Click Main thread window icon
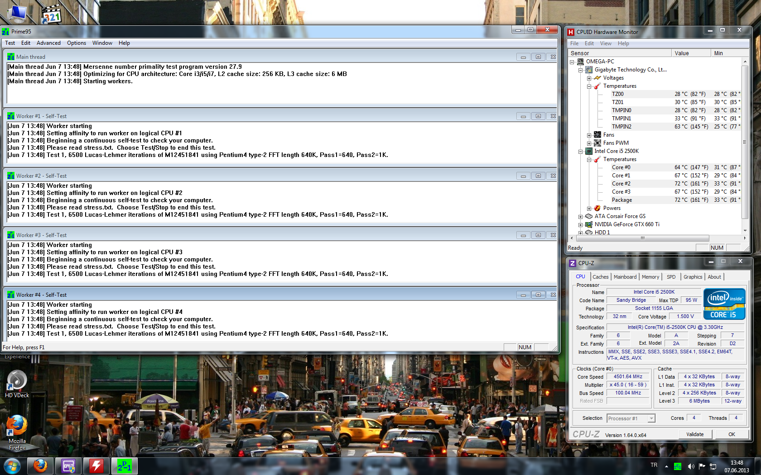 click(11, 57)
